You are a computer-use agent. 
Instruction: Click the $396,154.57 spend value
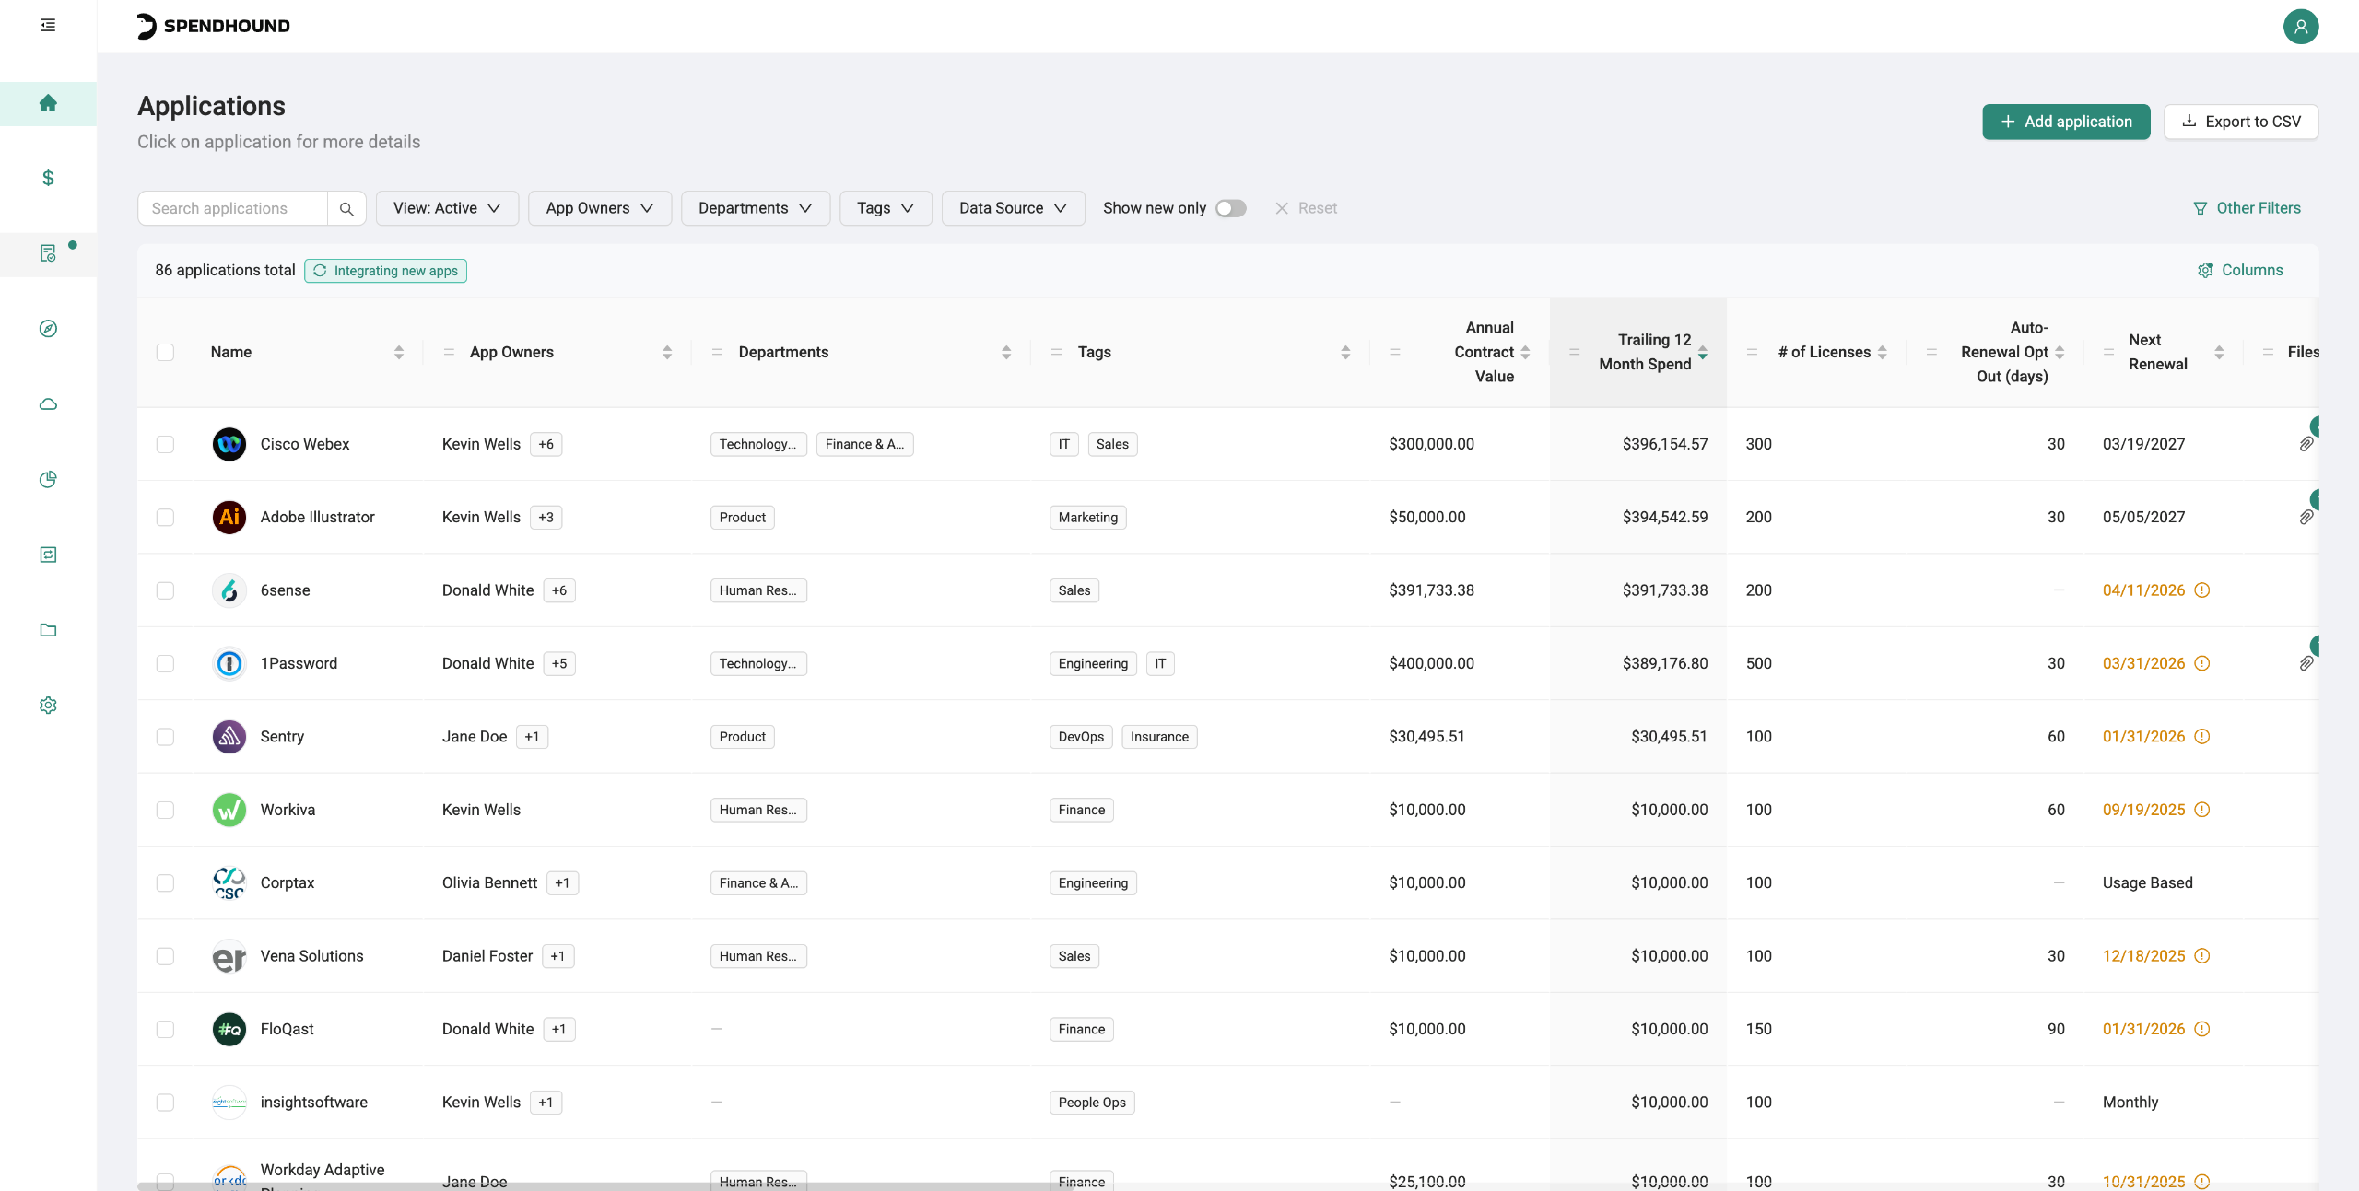[1664, 444]
